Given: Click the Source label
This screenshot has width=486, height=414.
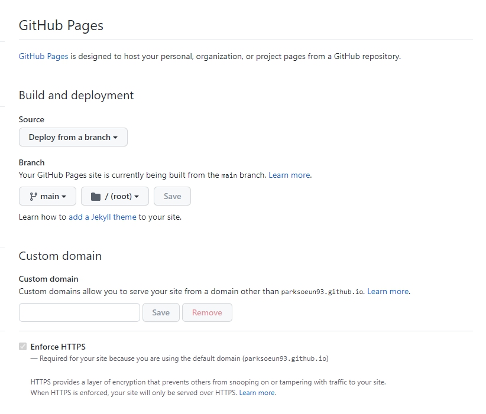Looking at the screenshot, I should click(31, 119).
